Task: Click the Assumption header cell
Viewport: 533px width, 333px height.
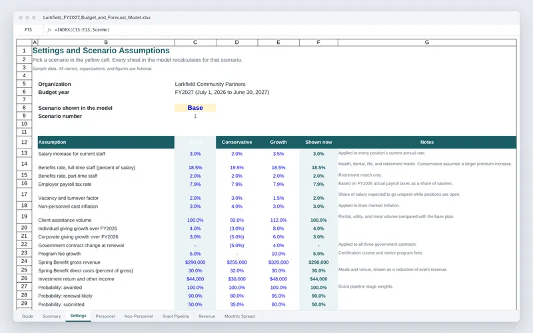Action: (x=106, y=142)
